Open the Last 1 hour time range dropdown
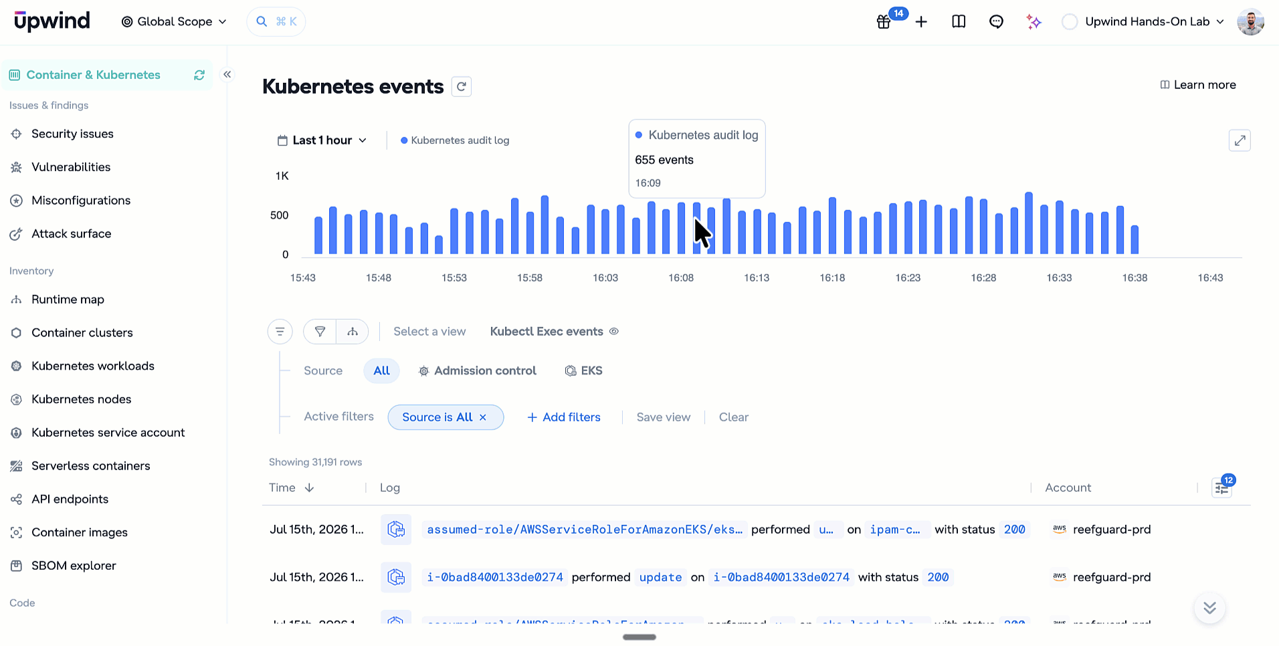 point(322,140)
